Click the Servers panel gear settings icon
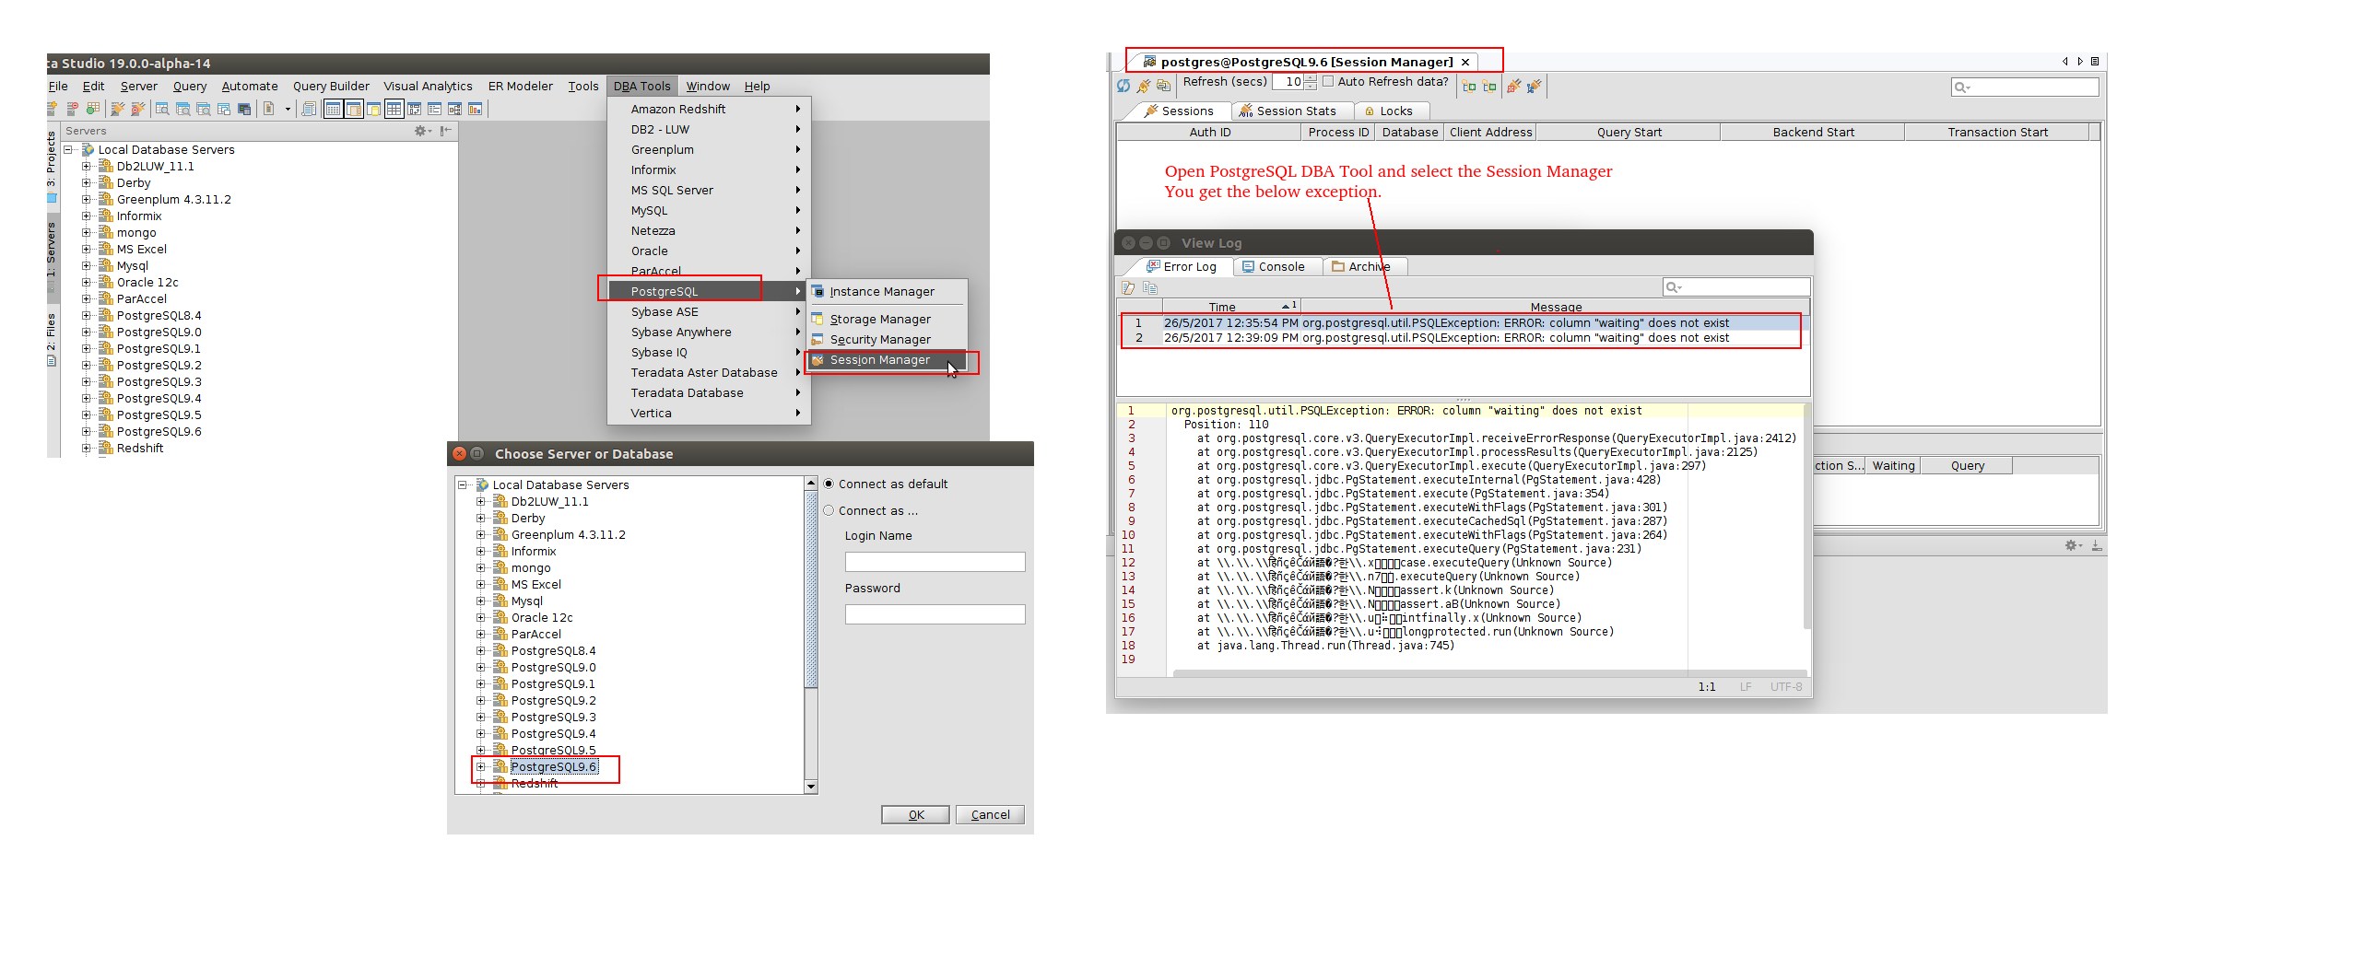Viewport: 2376px width, 957px height. click(x=421, y=131)
